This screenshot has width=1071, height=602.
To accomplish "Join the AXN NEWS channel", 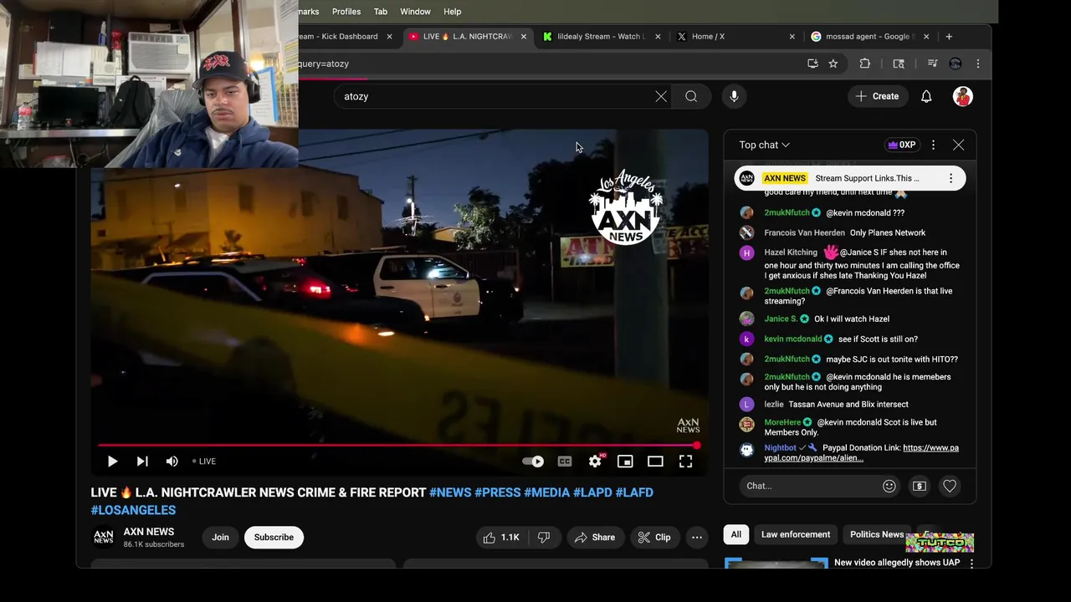I will tap(220, 538).
